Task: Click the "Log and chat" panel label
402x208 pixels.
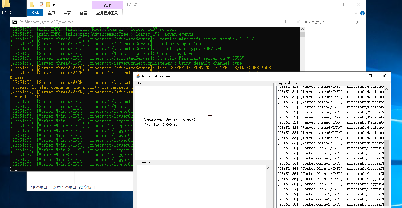Action: (x=288, y=83)
